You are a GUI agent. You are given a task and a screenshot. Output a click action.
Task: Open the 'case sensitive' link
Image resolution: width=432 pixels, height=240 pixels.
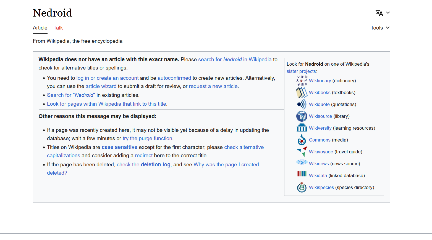[x=119, y=147]
